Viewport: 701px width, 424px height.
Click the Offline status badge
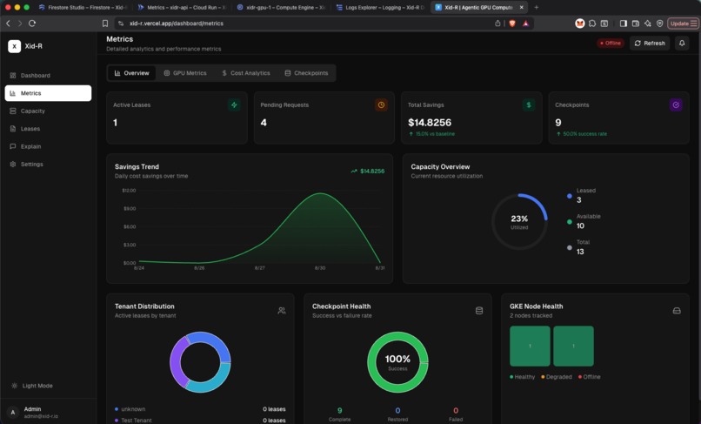pyautogui.click(x=611, y=43)
